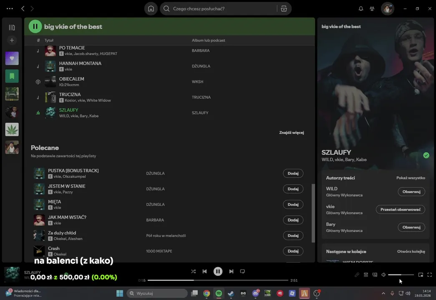Open Discord from the taskbar
This screenshot has width=436, height=300.
tap(255, 293)
